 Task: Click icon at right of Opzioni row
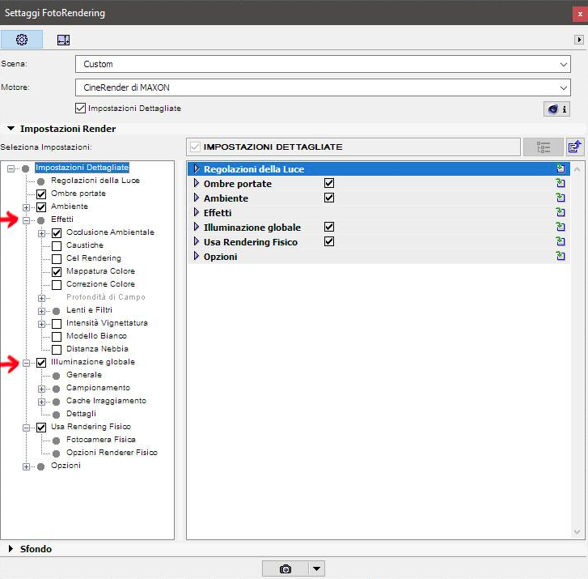click(560, 257)
